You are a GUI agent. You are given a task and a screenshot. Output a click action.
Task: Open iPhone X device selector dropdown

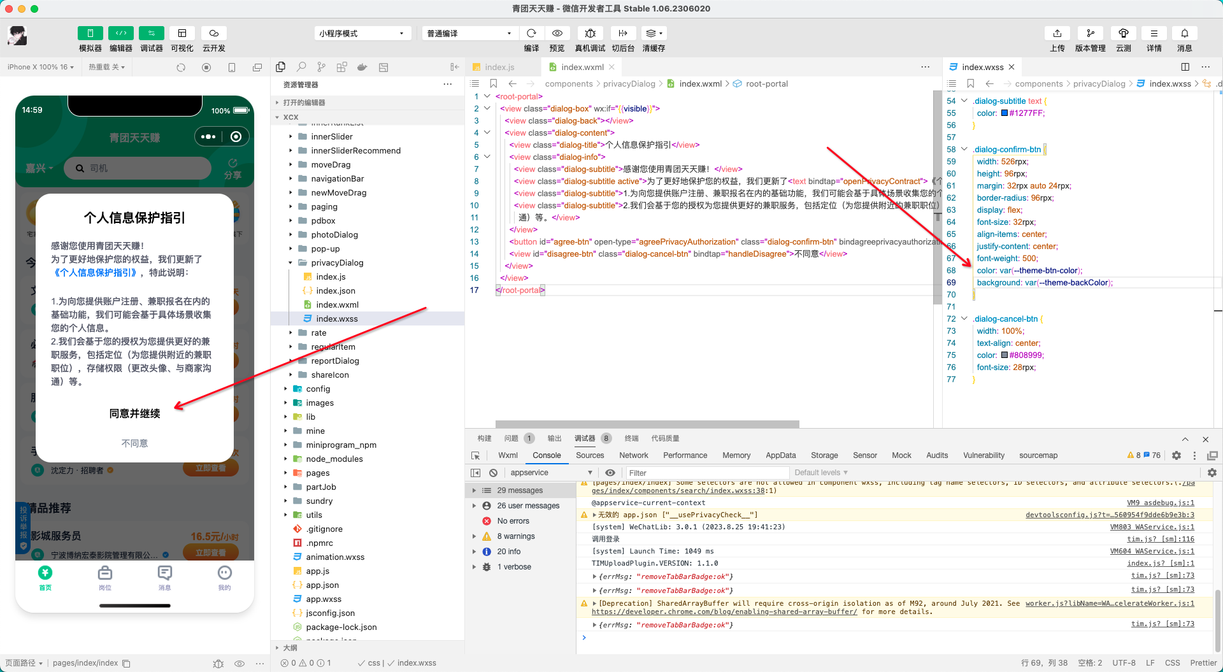(x=41, y=67)
